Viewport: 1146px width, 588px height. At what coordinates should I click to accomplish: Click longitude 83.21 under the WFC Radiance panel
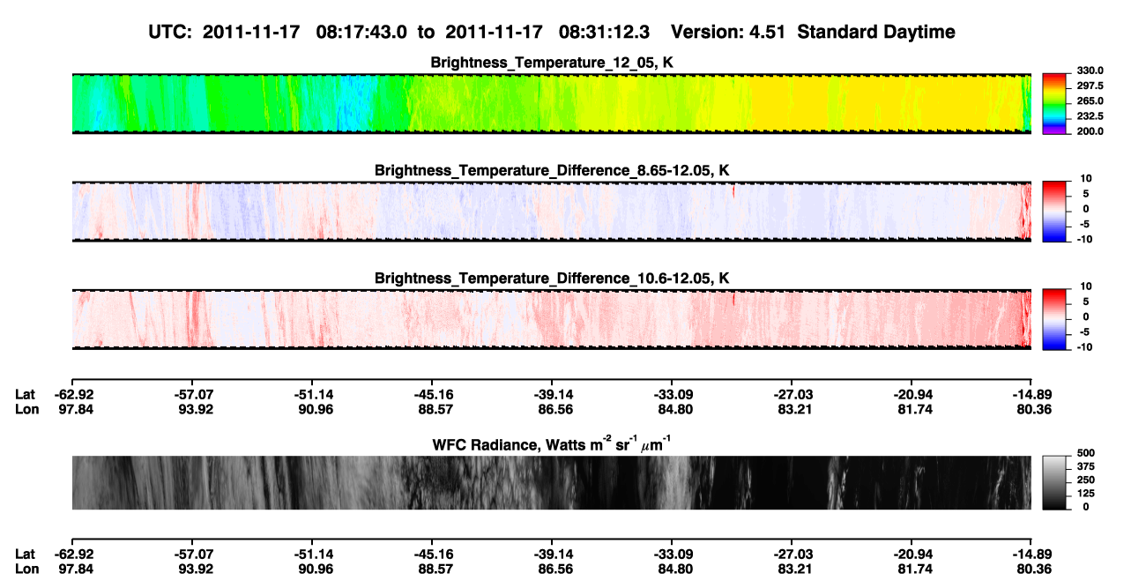[x=793, y=569]
